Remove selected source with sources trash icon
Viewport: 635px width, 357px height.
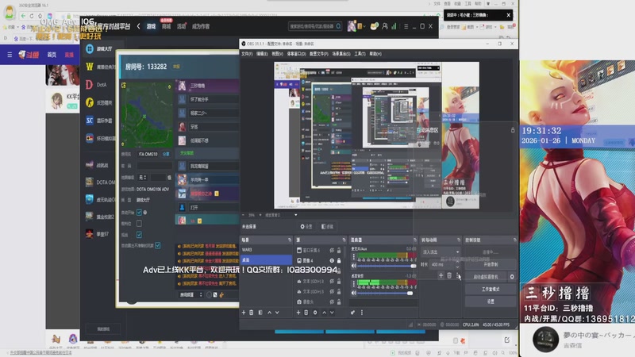tap(306, 313)
